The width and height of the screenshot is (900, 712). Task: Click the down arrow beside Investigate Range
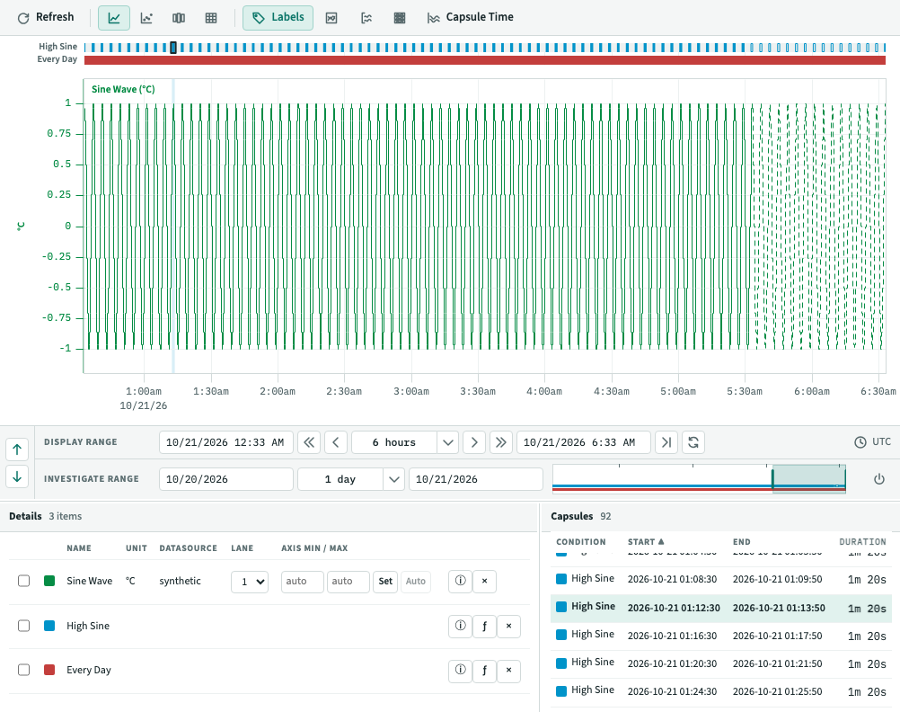tap(17, 476)
